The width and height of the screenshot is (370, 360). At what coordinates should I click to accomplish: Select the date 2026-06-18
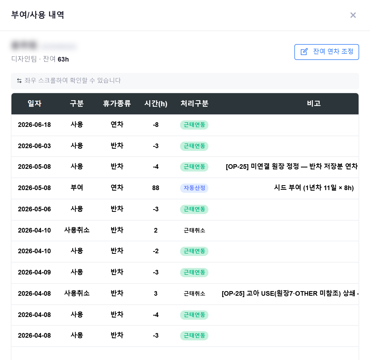pyautogui.click(x=35, y=125)
